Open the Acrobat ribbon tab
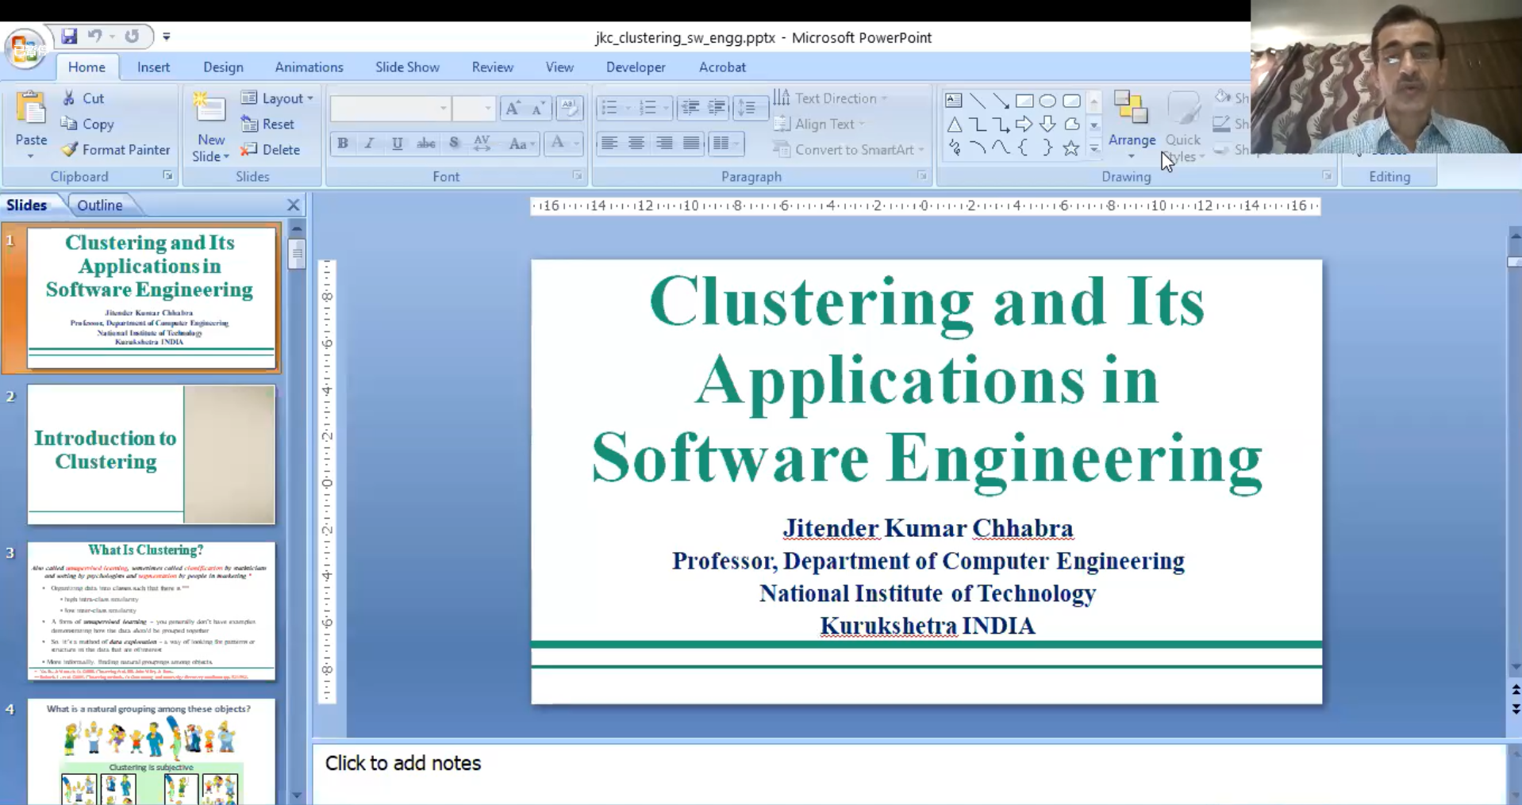The height and width of the screenshot is (805, 1522). [x=722, y=67]
